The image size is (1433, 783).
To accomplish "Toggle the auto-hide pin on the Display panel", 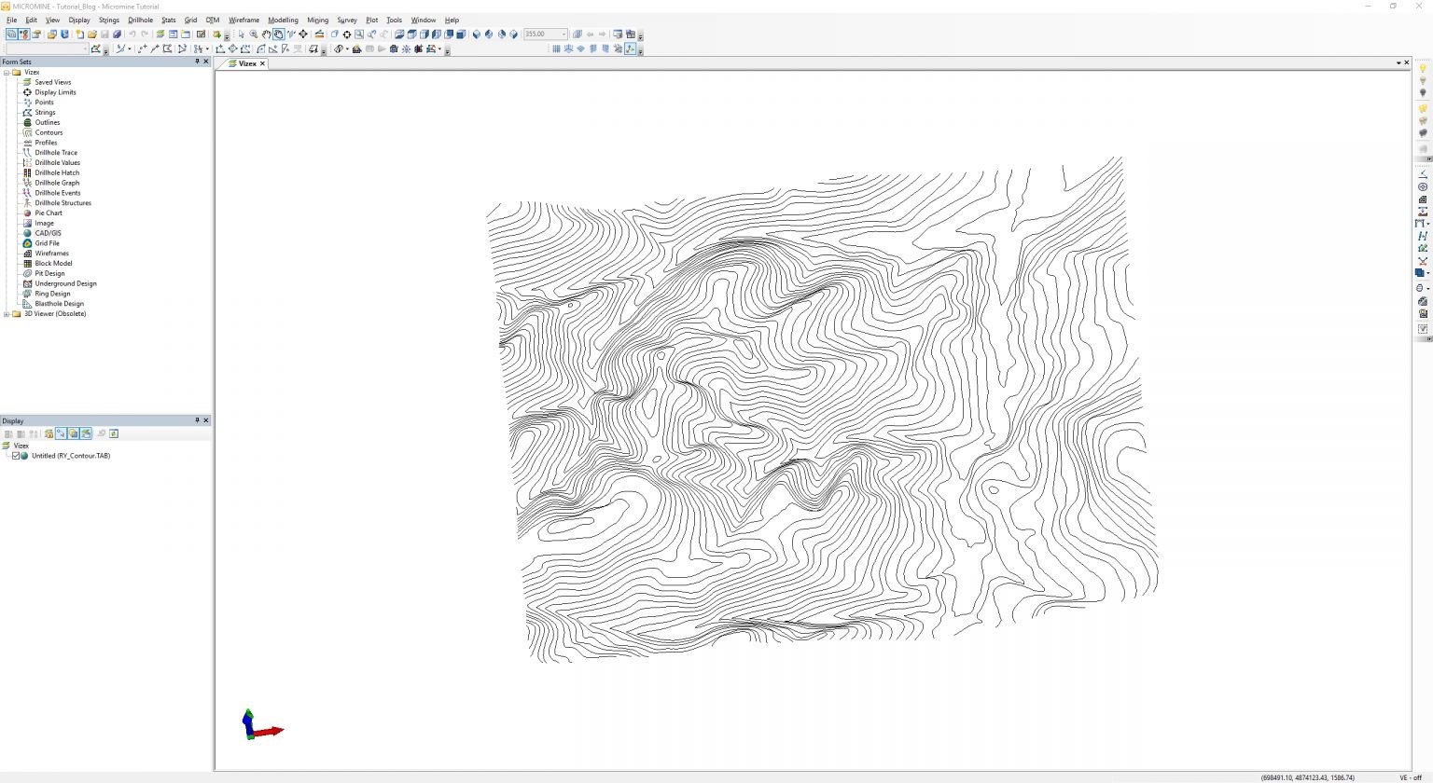I will (197, 420).
